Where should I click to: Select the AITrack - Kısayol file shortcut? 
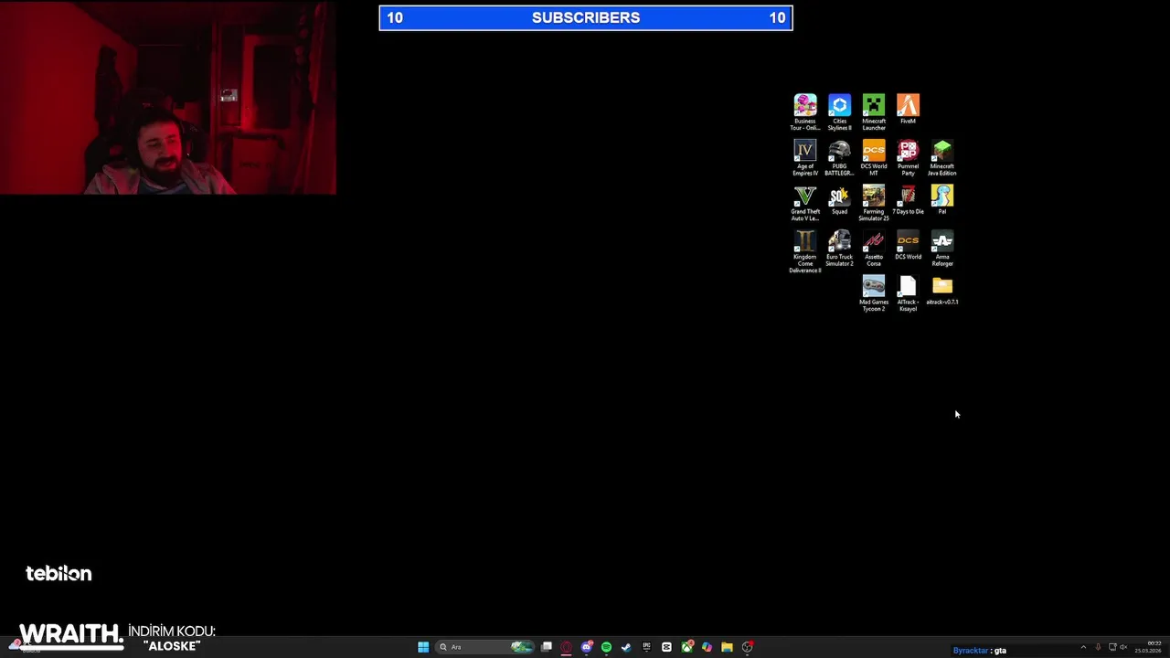pos(908,294)
